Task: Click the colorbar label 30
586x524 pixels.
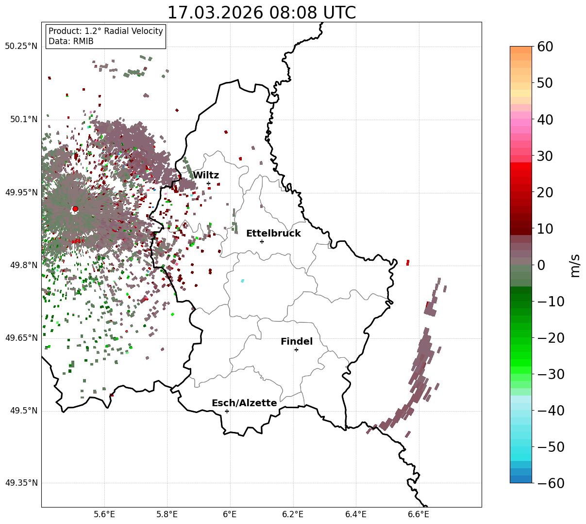Action: 544,156
